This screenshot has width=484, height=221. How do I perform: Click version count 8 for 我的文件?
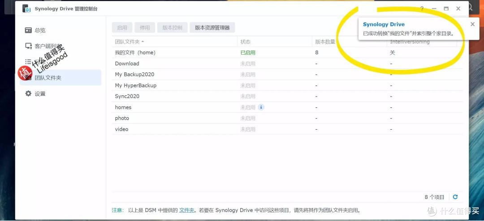pyautogui.click(x=317, y=53)
